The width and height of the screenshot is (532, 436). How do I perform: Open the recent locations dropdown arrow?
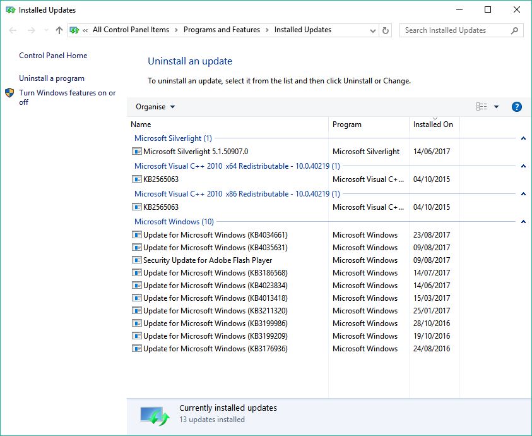click(46, 30)
